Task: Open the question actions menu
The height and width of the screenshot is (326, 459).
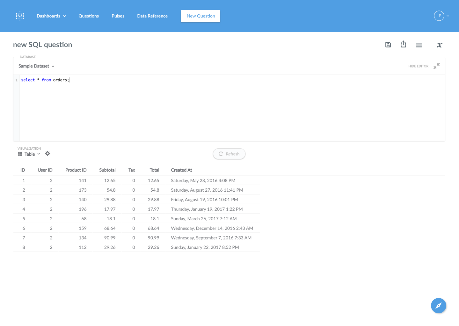Action: click(x=419, y=45)
